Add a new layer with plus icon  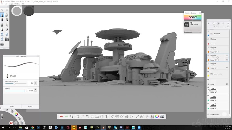click(x=209, y=23)
